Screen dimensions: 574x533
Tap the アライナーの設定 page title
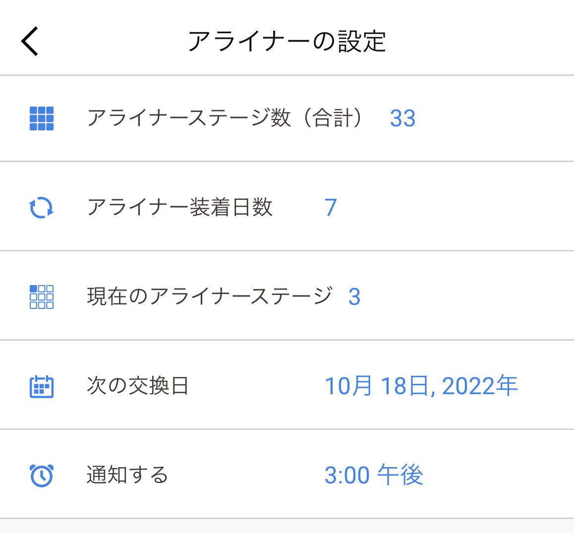(287, 41)
